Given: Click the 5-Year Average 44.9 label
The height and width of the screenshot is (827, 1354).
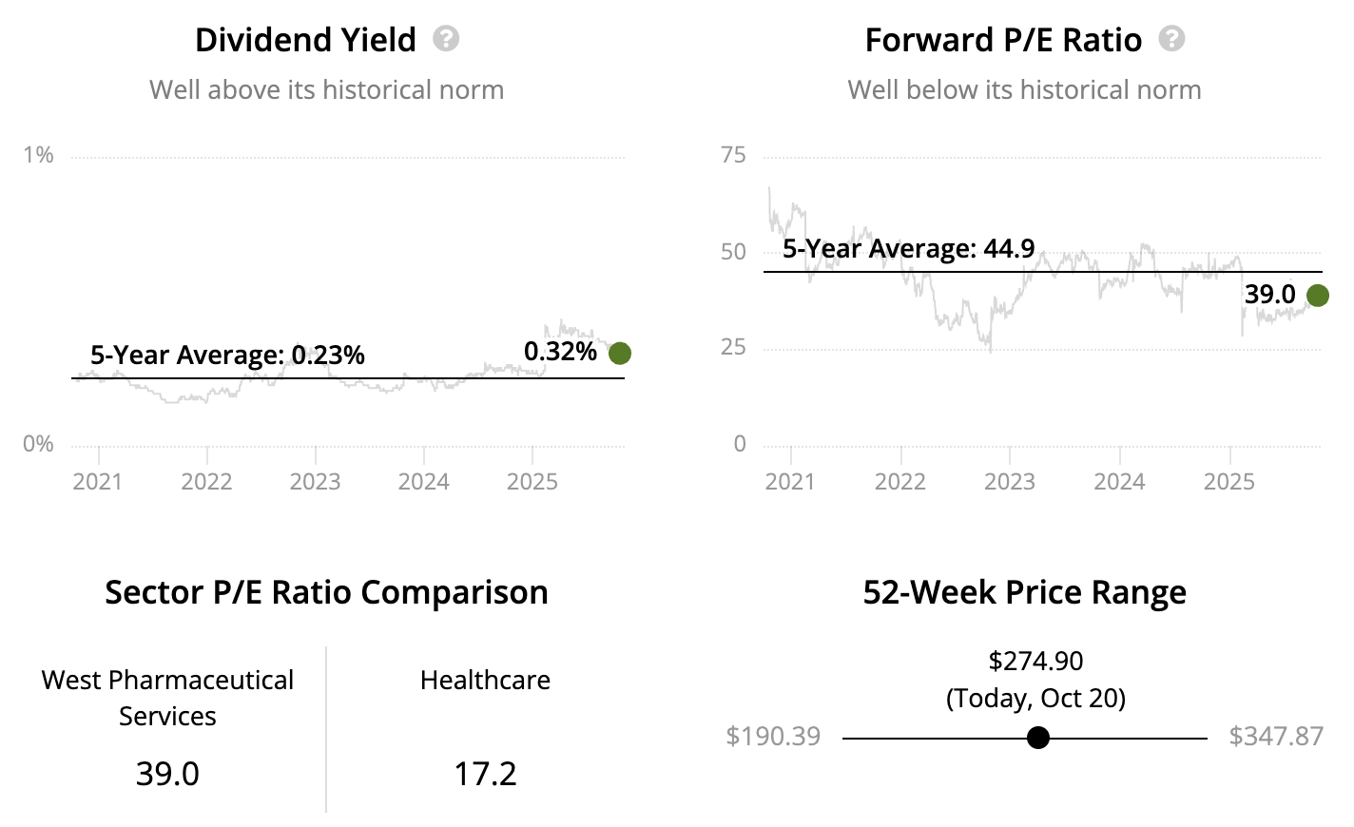Looking at the screenshot, I should pos(908,249).
